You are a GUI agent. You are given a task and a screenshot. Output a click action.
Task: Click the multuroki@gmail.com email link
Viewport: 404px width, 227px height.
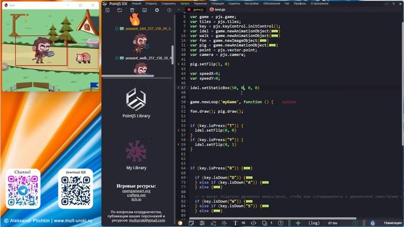point(147,220)
